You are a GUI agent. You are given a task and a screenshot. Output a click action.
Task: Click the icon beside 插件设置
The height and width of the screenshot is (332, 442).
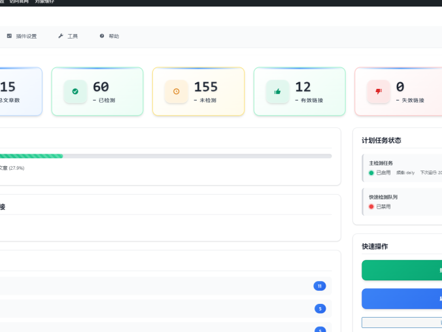tap(9, 36)
